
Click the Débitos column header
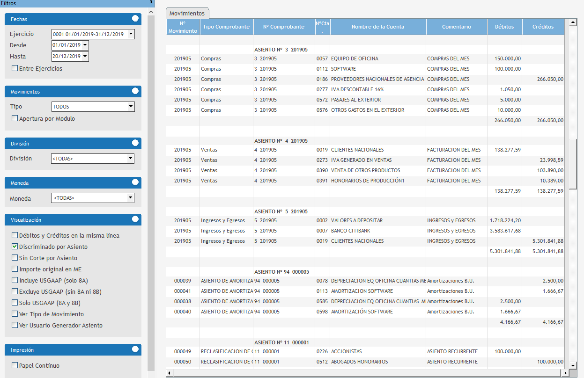[504, 27]
